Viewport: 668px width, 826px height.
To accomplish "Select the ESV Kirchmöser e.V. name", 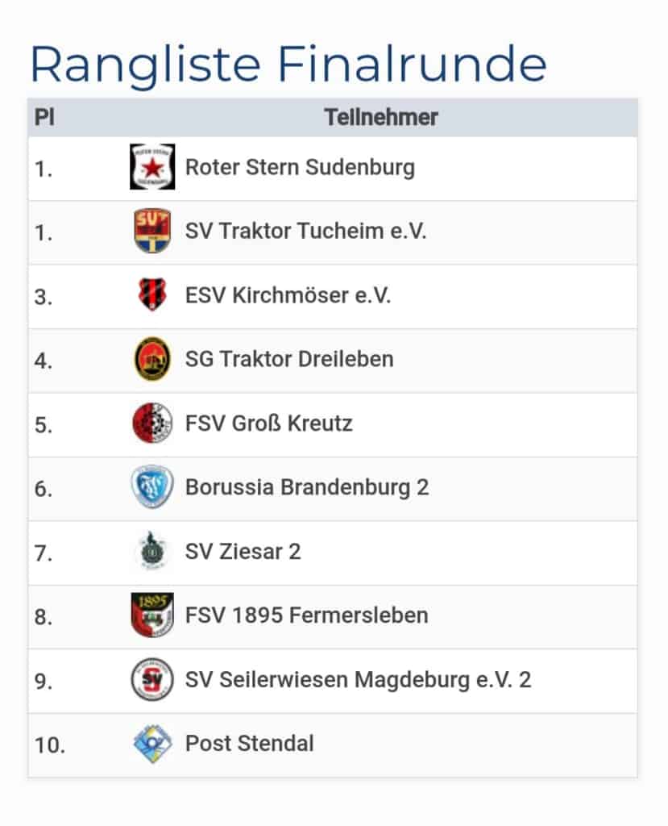I will (288, 295).
